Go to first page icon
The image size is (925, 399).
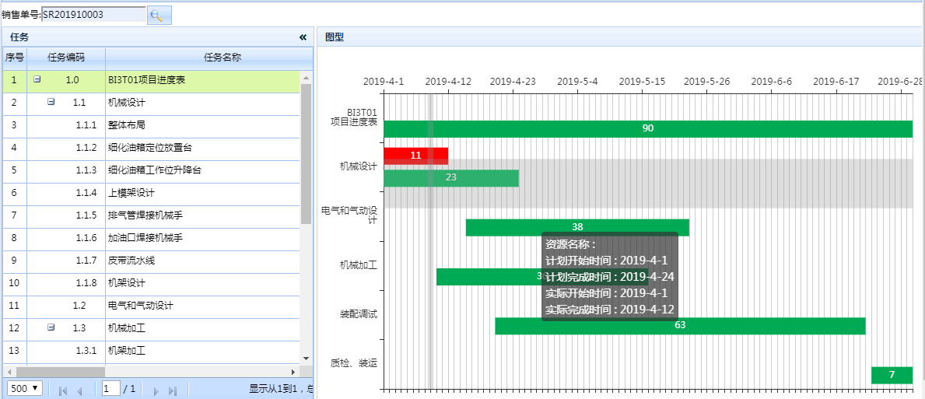tap(63, 390)
